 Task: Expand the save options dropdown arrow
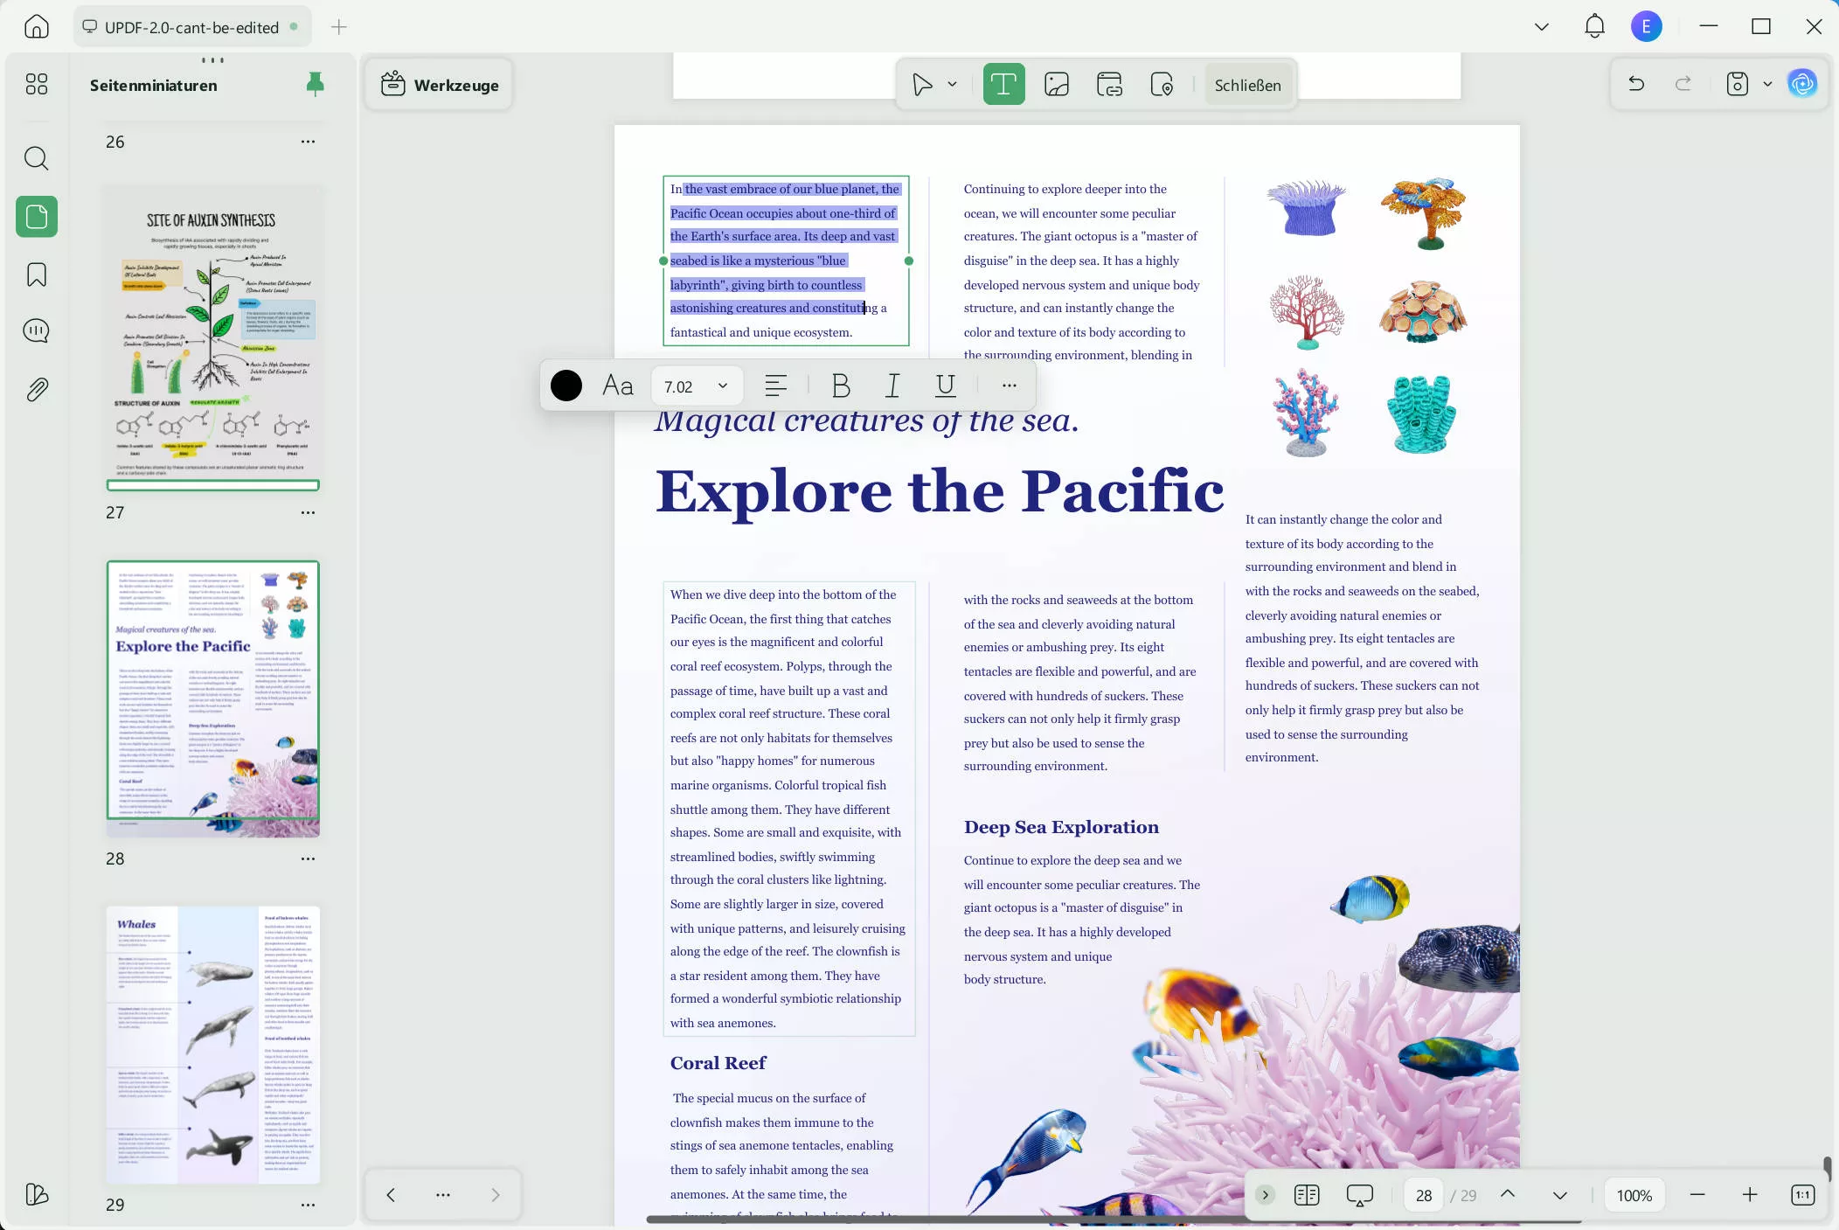(1767, 85)
